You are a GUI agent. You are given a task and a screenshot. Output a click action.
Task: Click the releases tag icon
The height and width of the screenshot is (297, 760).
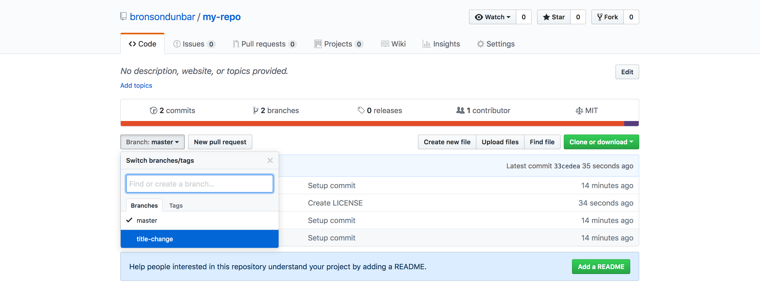361,110
